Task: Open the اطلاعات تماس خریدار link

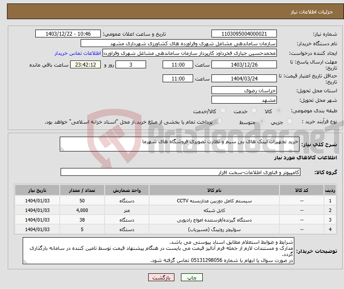Action: pyautogui.click(x=78, y=53)
